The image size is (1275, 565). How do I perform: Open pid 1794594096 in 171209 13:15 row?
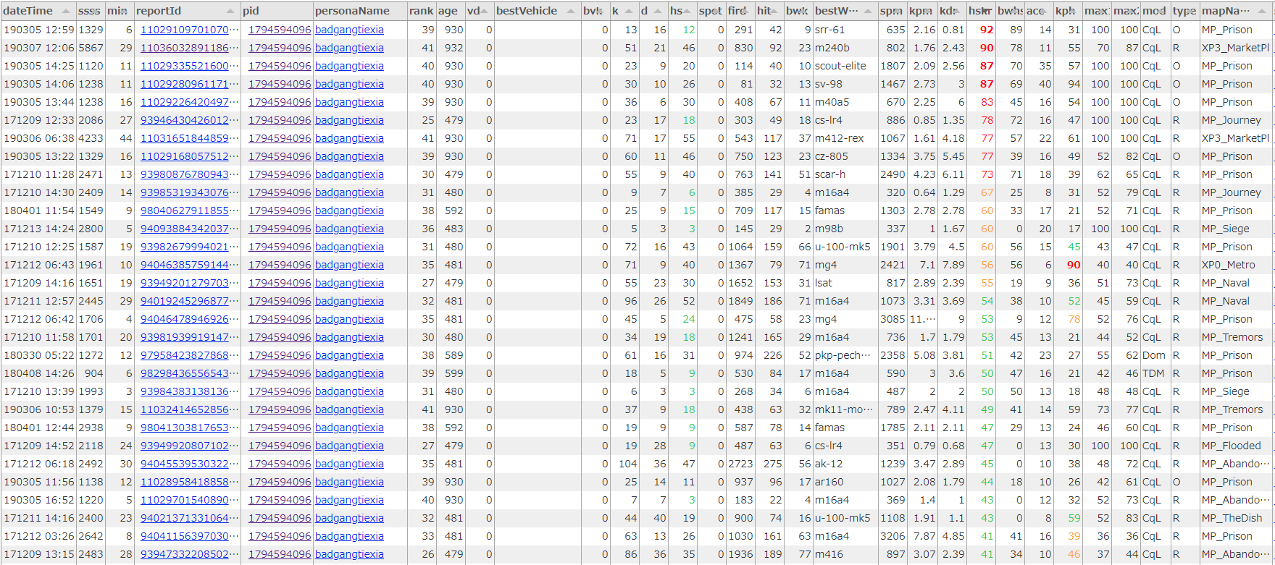click(280, 554)
